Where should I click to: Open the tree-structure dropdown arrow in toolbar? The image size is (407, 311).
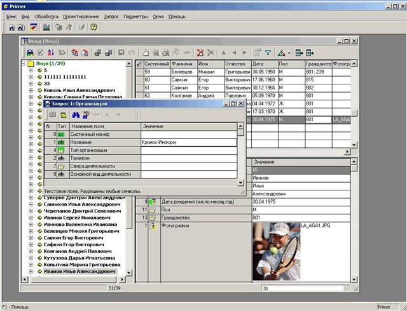[x=290, y=53]
